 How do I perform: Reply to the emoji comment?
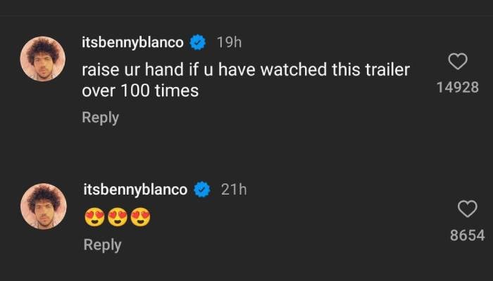(x=102, y=244)
